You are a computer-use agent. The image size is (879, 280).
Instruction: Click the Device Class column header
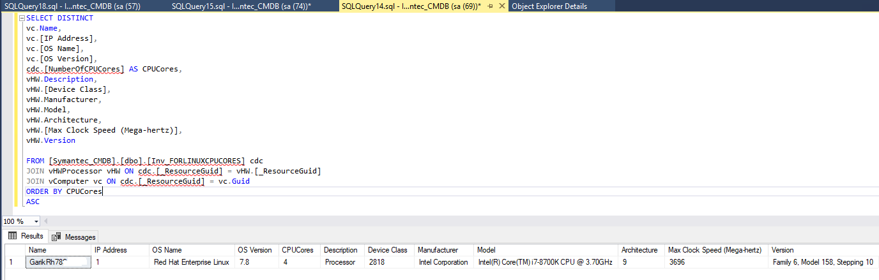coord(389,250)
